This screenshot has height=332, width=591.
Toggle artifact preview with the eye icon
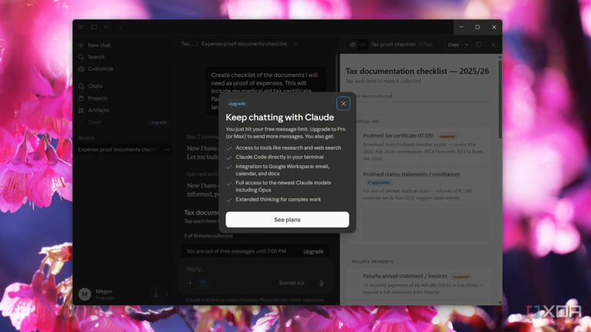click(352, 45)
